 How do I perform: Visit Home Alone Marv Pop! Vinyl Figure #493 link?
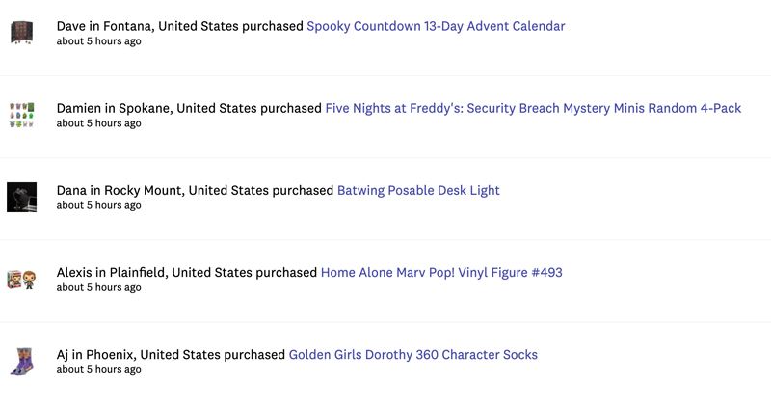point(441,272)
